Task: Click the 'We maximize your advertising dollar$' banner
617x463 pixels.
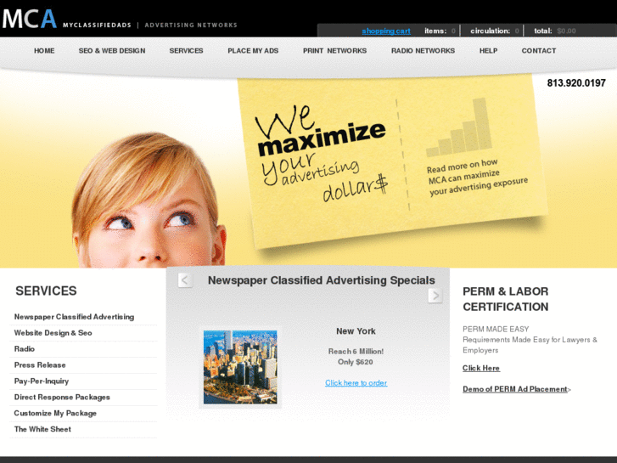Action: tap(321, 153)
